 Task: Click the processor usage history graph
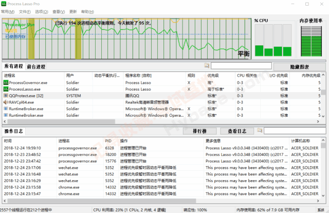(x=127, y=39)
